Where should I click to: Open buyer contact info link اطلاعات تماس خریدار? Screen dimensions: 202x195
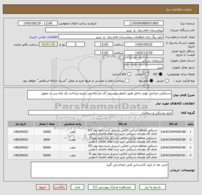click(43, 37)
